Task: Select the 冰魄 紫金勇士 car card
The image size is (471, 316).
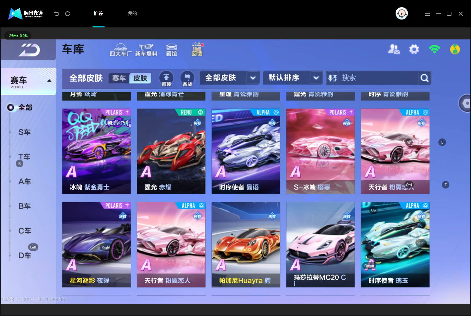Action: [96, 151]
